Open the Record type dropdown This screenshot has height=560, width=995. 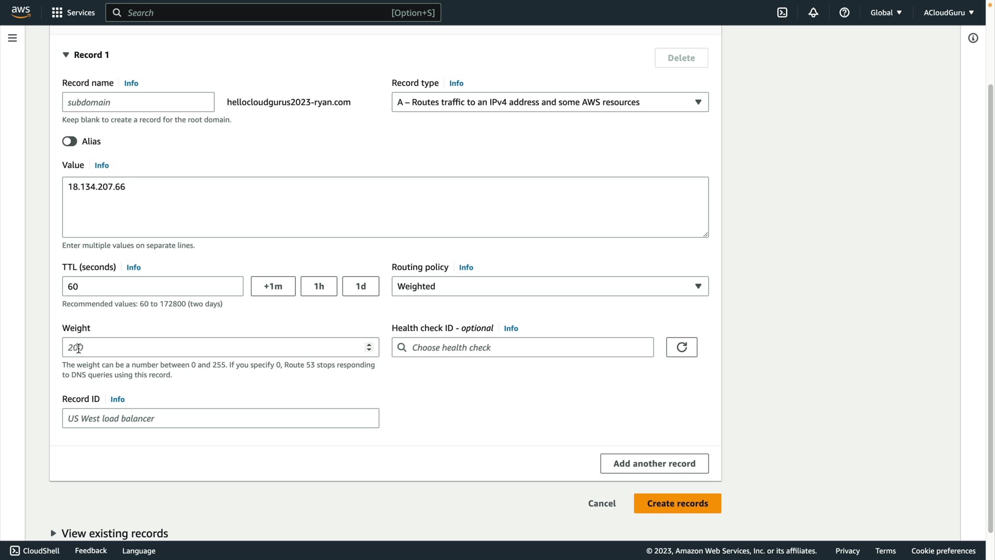click(550, 102)
